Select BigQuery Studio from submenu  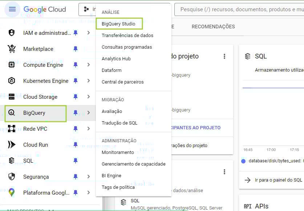tap(118, 24)
